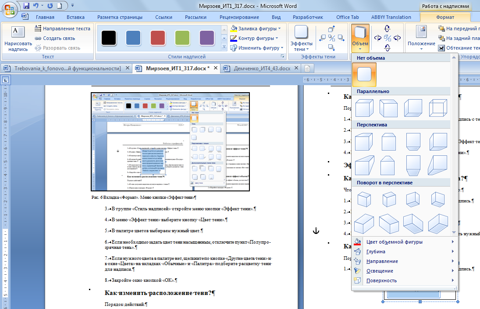Viewport: 480px width, 309px height.
Task: Tilt 3D shape left
Action: [378, 38]
